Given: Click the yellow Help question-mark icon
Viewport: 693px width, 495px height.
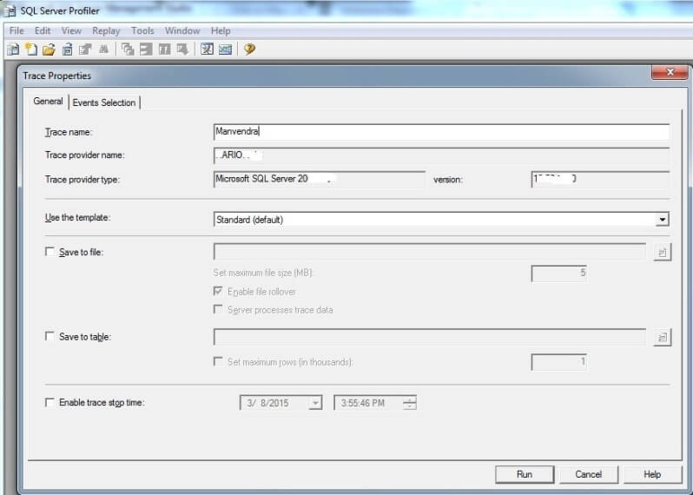Looking at the screenshot, I should pyautogui.click(x=249, y=49).
